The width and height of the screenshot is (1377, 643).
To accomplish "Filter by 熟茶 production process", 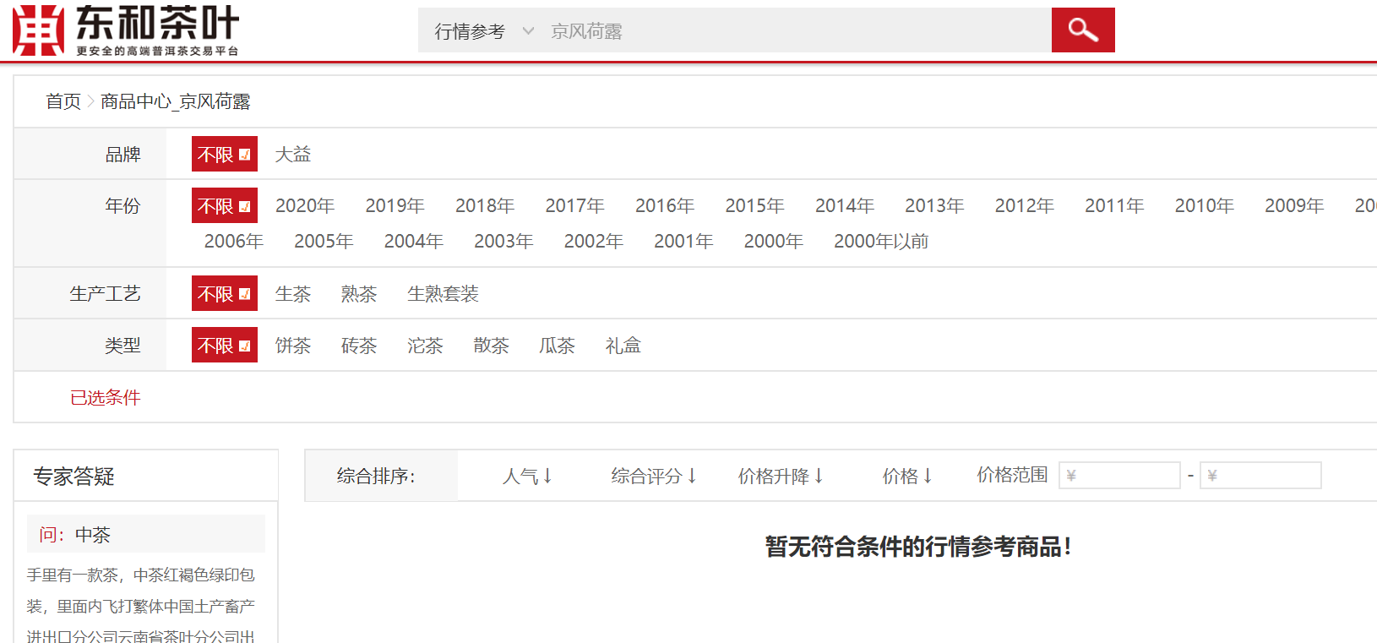I will point(358,294).
